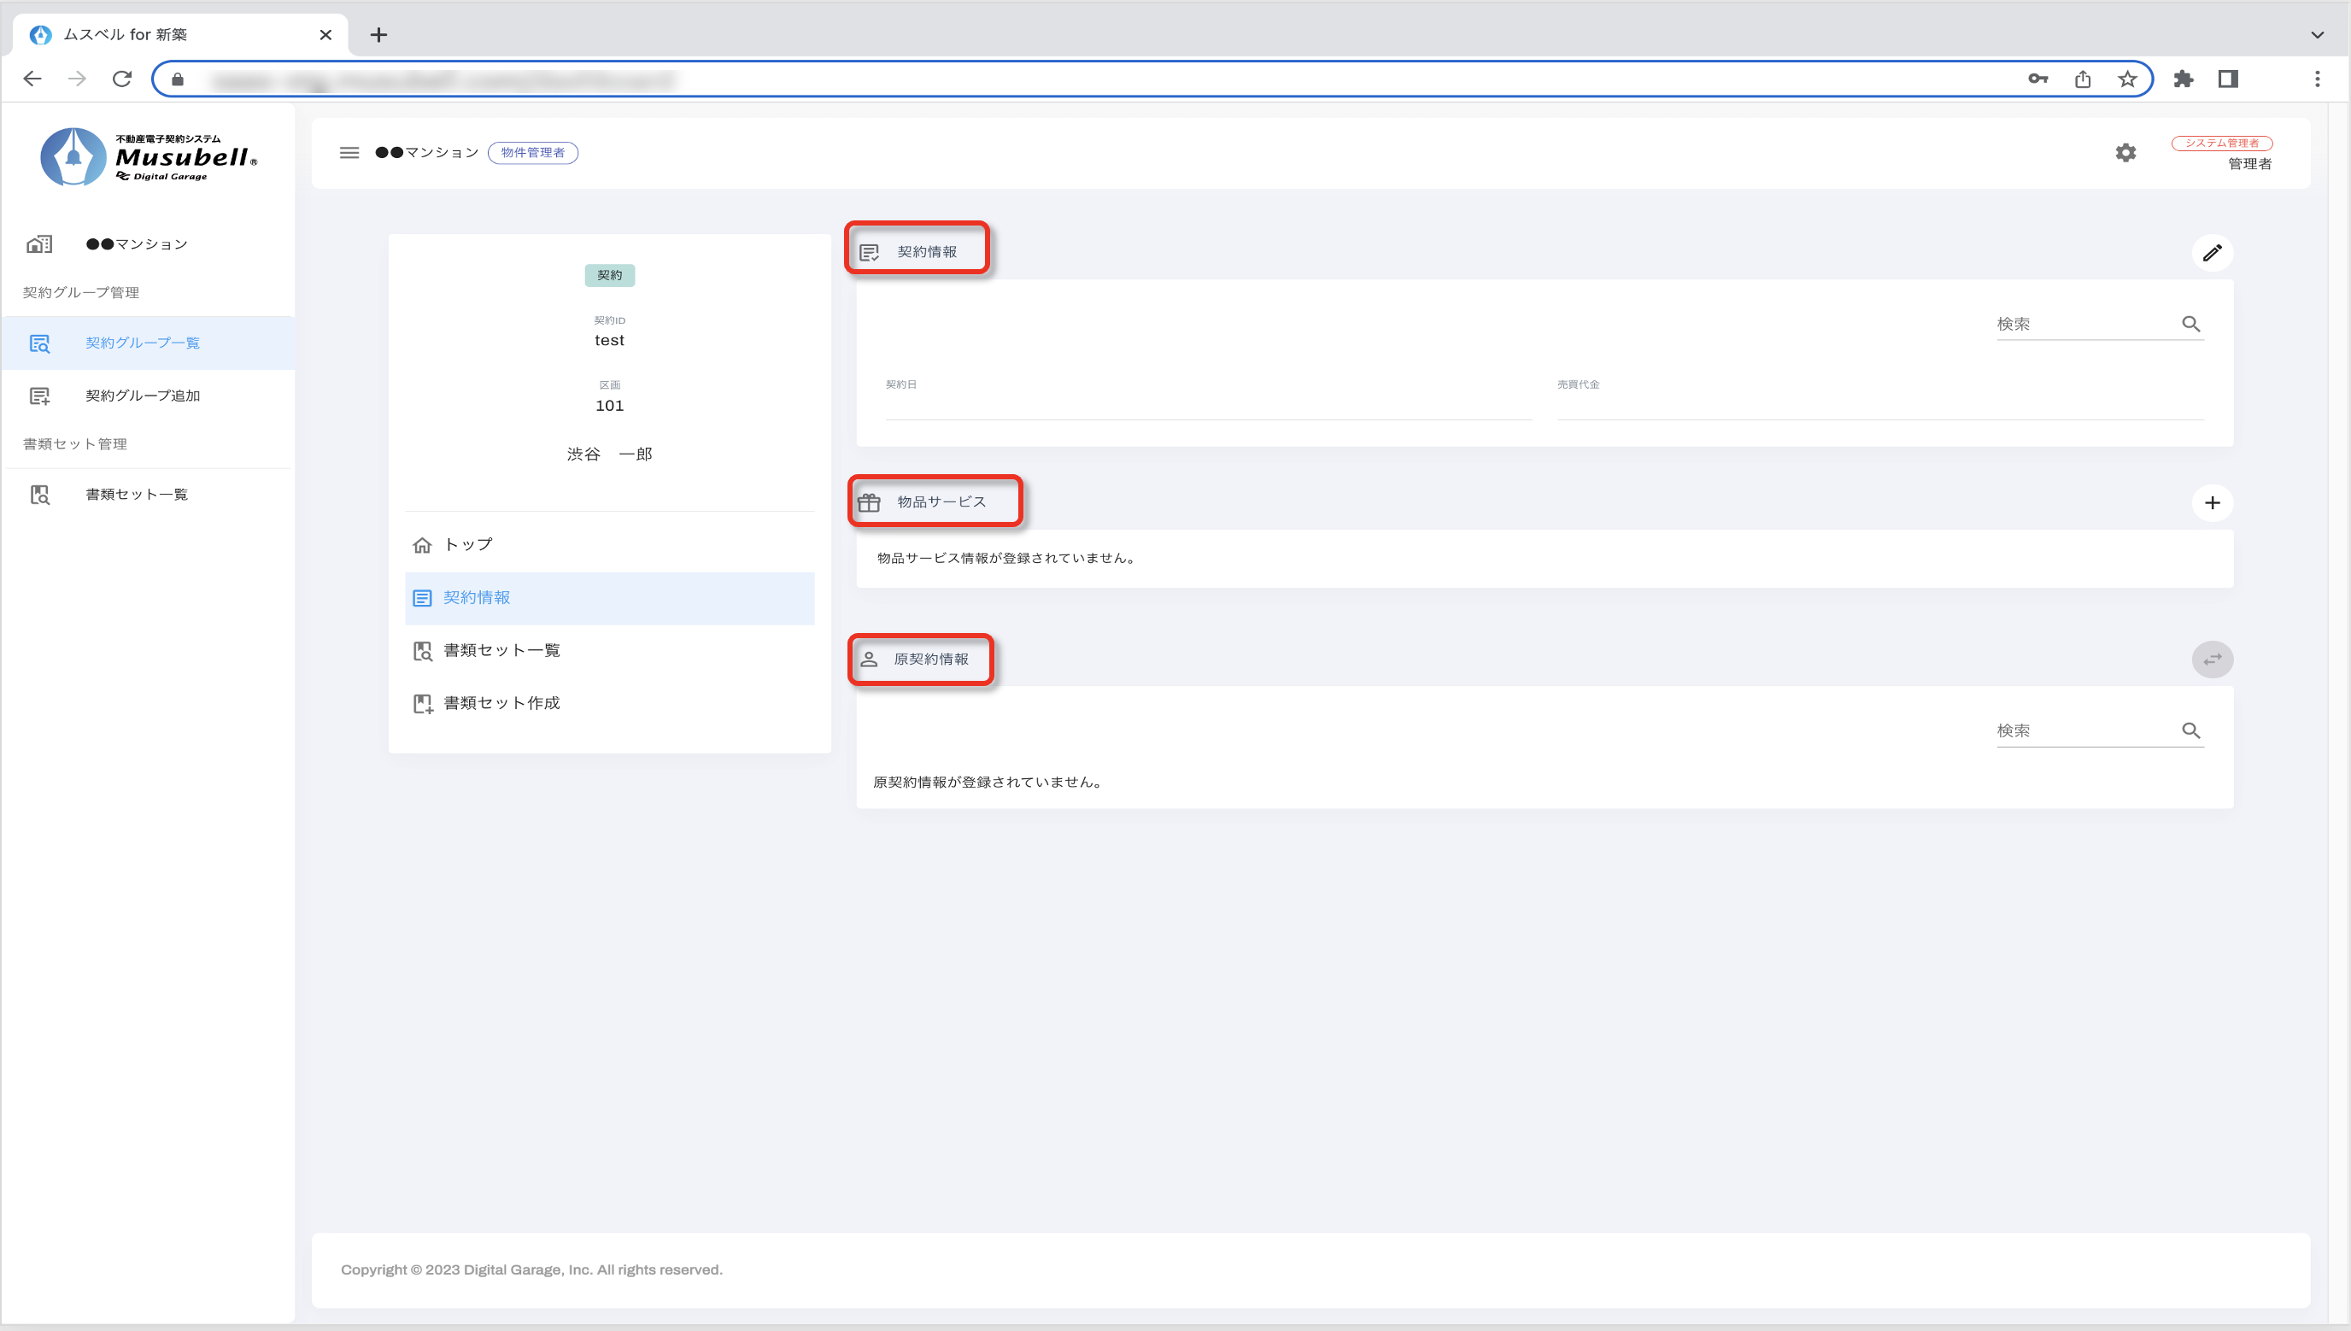Open 契約グループ一覧 in sidebar

(x=143, y=343)
